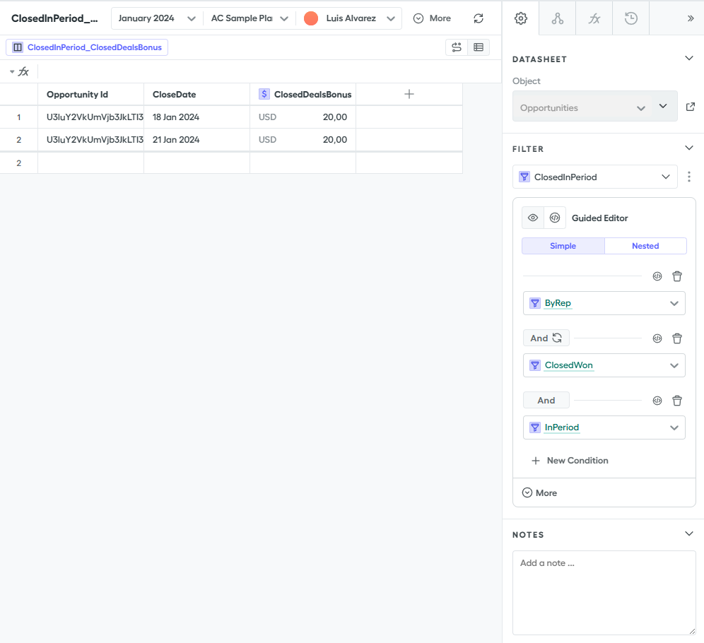Select the Nested filter mode

pyautogui.click(x=645, y=246)
